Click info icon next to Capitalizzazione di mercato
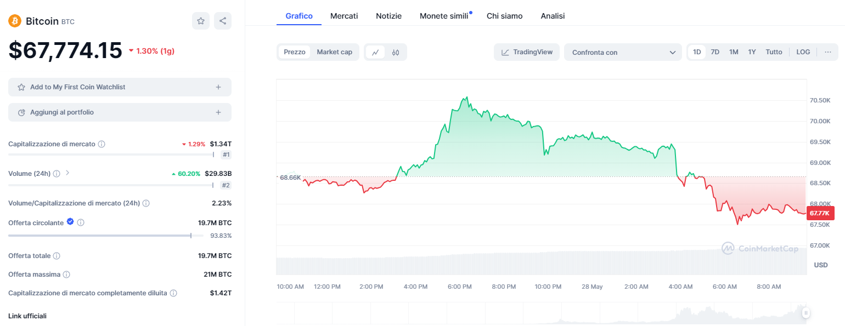Screen dimensions: 845x326 point(102,144)
